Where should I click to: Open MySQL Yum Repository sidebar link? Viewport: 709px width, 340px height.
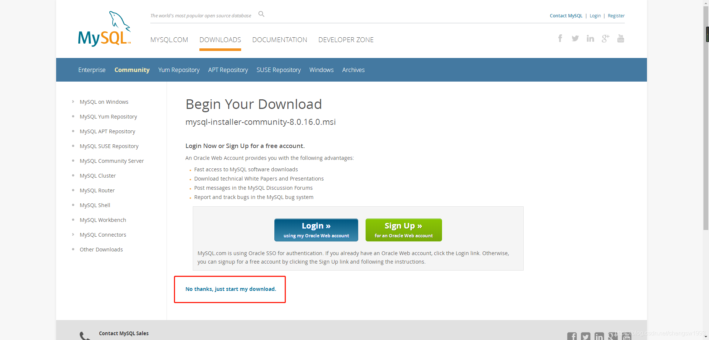[108, 117]
